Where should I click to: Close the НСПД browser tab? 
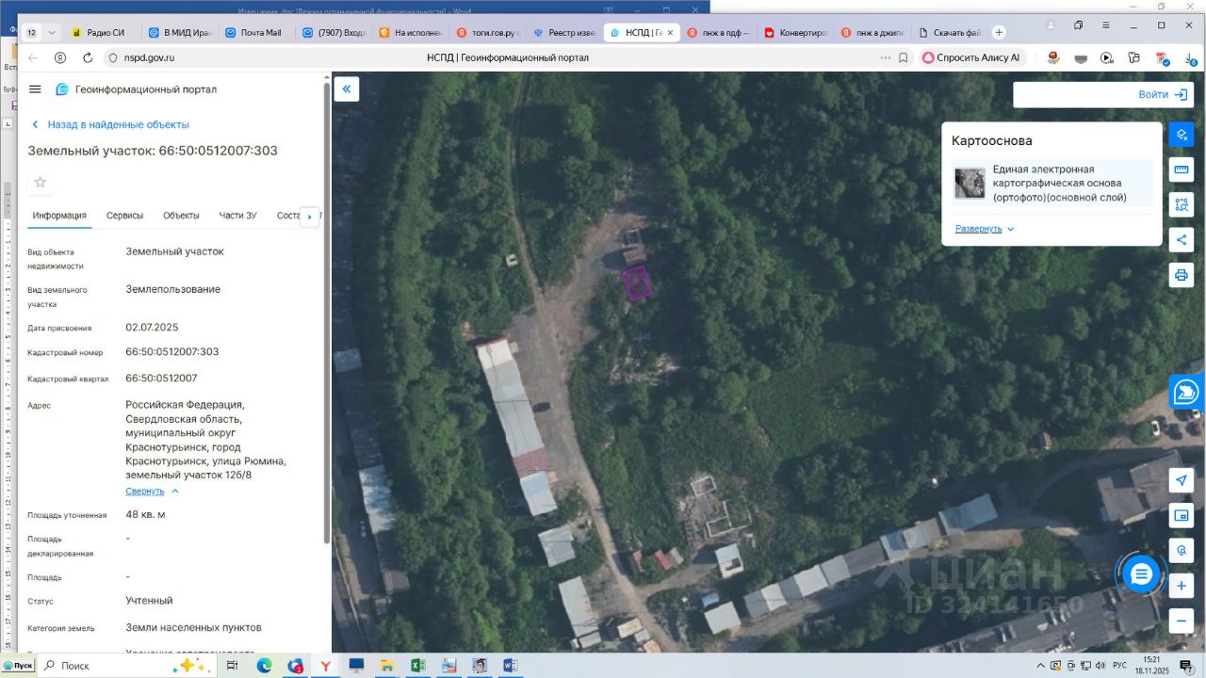tap(670, 32)
